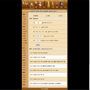
Task: Click the first wide button above the form
Action: coord(35,16)
